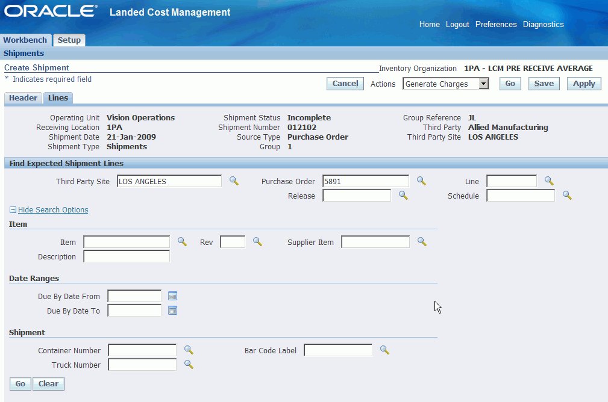Open Third Party Site search lookup icon
The height and width of the screenshot is (402, 608).
(234, 181)
